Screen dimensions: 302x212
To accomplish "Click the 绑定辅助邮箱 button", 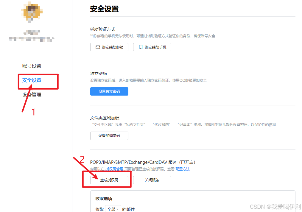I will [x=109, y=47].
